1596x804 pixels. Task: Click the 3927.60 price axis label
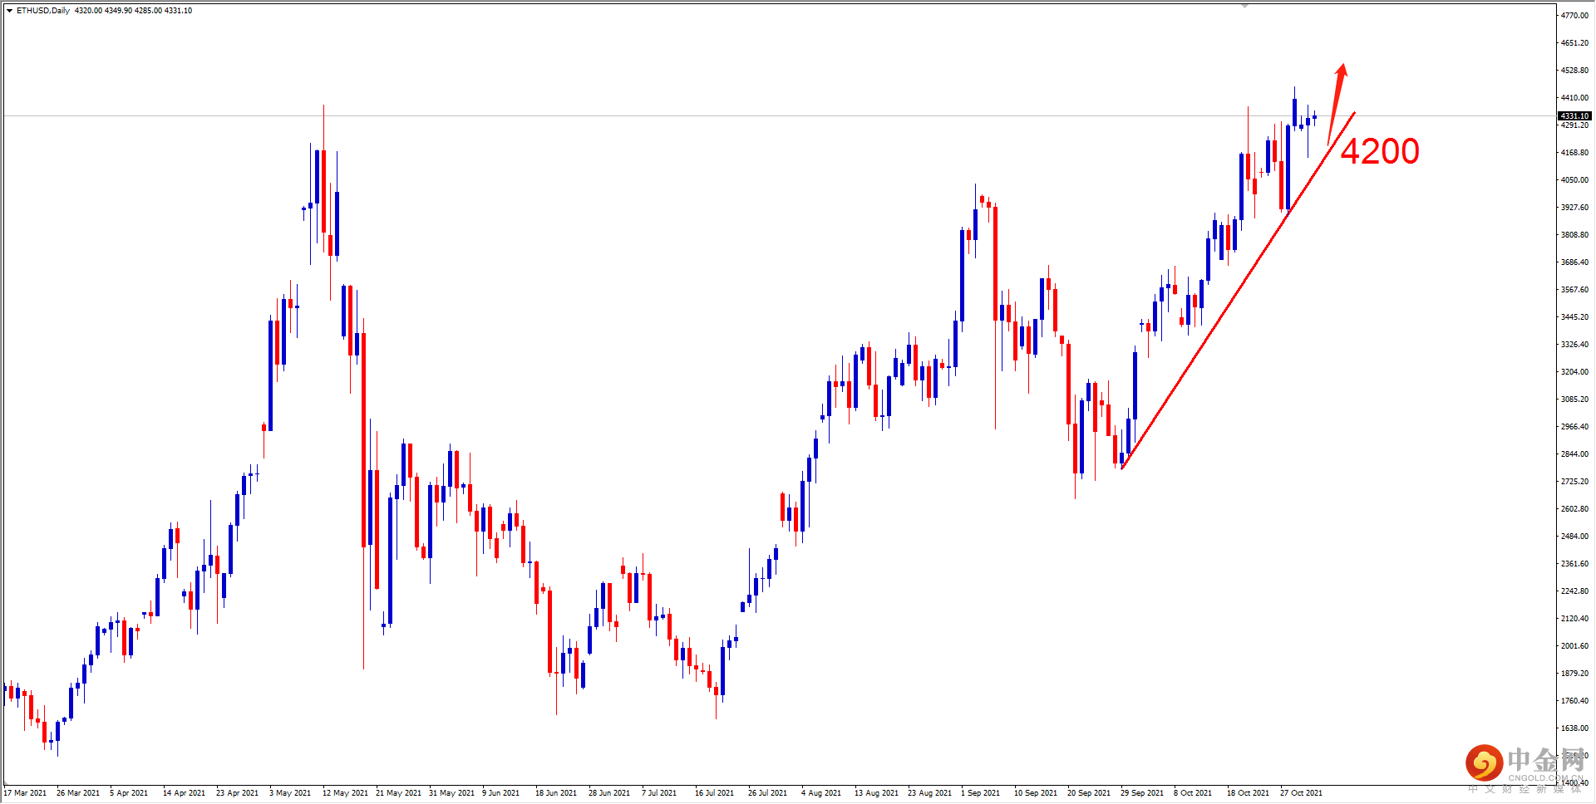pos(1574,208)
